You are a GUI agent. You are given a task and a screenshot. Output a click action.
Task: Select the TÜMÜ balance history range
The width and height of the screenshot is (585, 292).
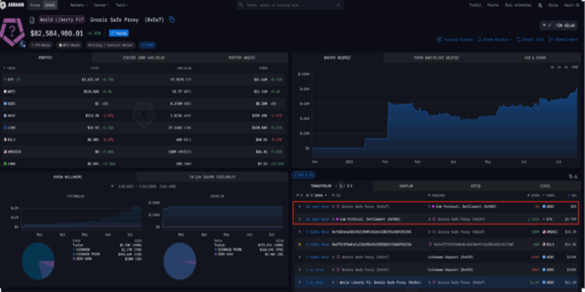574,67
